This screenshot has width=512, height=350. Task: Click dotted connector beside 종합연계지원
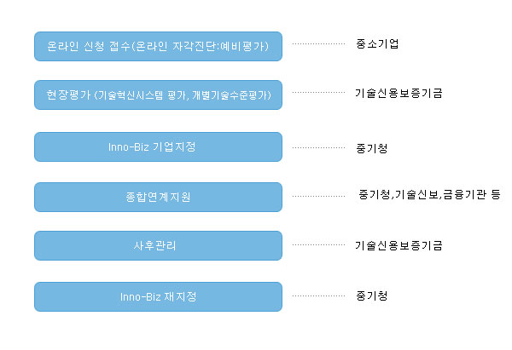coord(318,196)
